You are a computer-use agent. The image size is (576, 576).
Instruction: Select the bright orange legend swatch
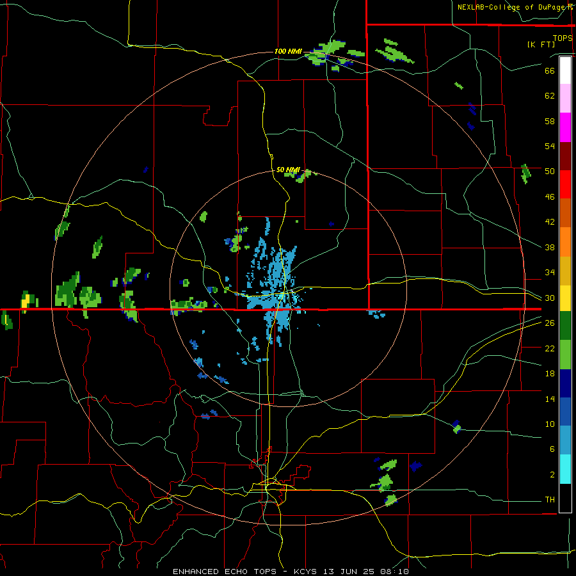click(x=565, y=242)
